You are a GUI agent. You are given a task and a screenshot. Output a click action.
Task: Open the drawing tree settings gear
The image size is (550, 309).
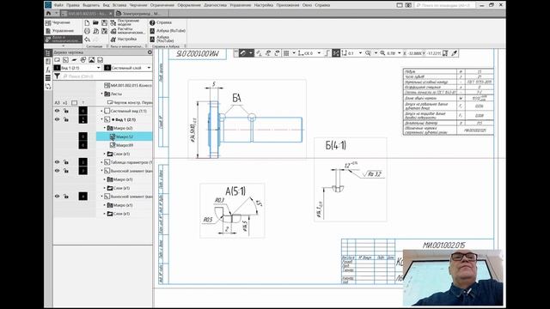pyautogui.click(x=150, y=52)
